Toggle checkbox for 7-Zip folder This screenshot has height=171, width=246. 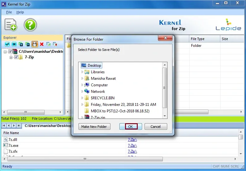[x=16, y=57]
